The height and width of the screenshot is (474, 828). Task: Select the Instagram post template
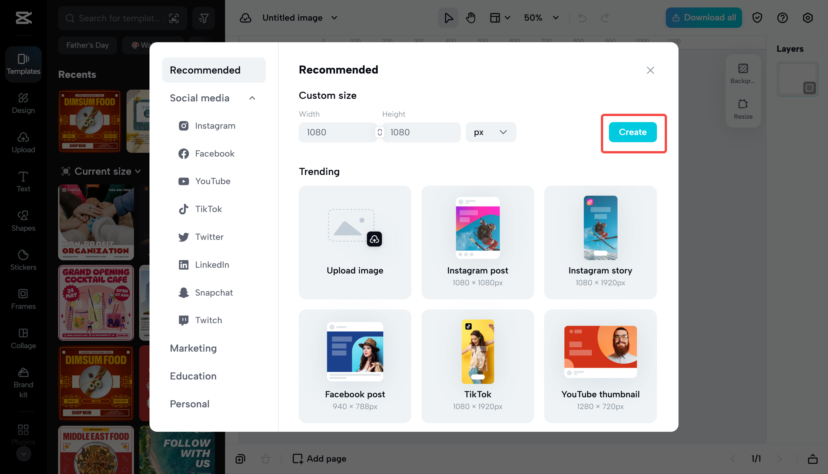pos(477,242)
